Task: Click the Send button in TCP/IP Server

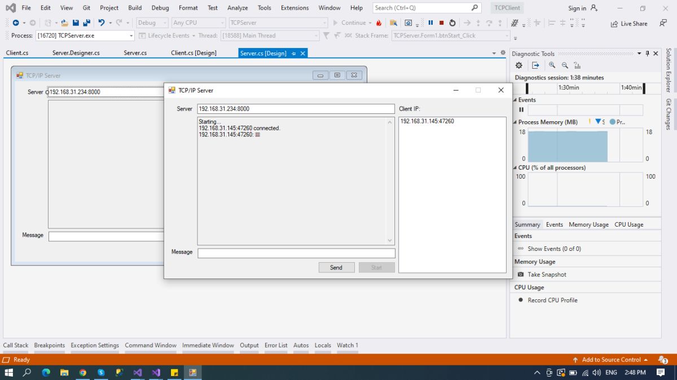Action: [336, 267]
